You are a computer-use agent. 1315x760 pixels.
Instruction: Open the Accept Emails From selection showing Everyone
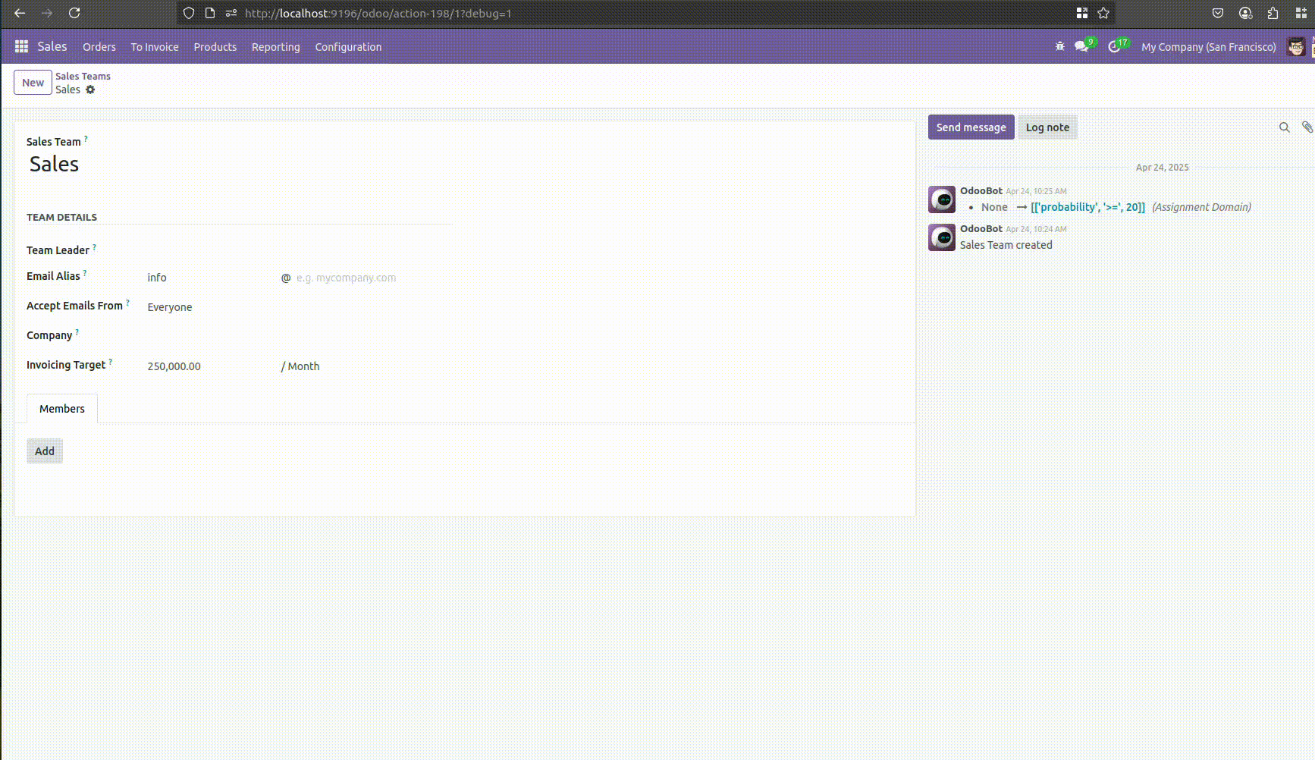(x=299, y=307)
